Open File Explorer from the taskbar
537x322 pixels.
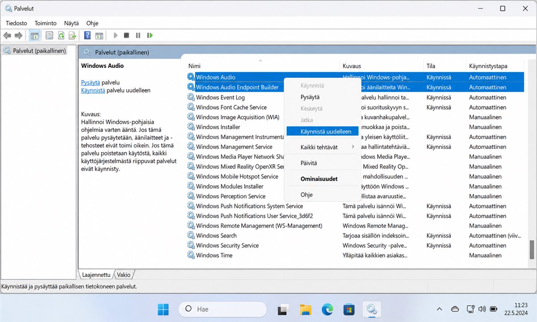305,309
